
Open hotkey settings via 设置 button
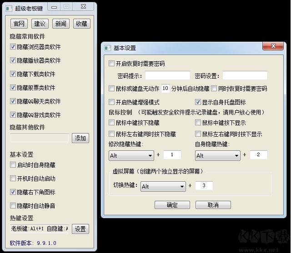(80, 229)
